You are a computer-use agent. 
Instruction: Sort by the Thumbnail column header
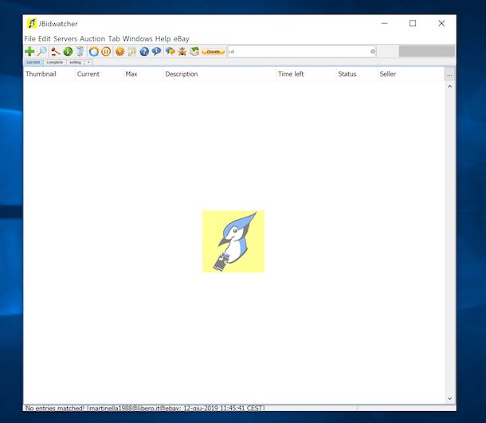49,74
